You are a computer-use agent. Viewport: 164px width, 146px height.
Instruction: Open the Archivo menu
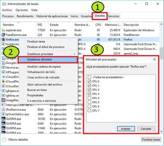(x=7, y=10)
